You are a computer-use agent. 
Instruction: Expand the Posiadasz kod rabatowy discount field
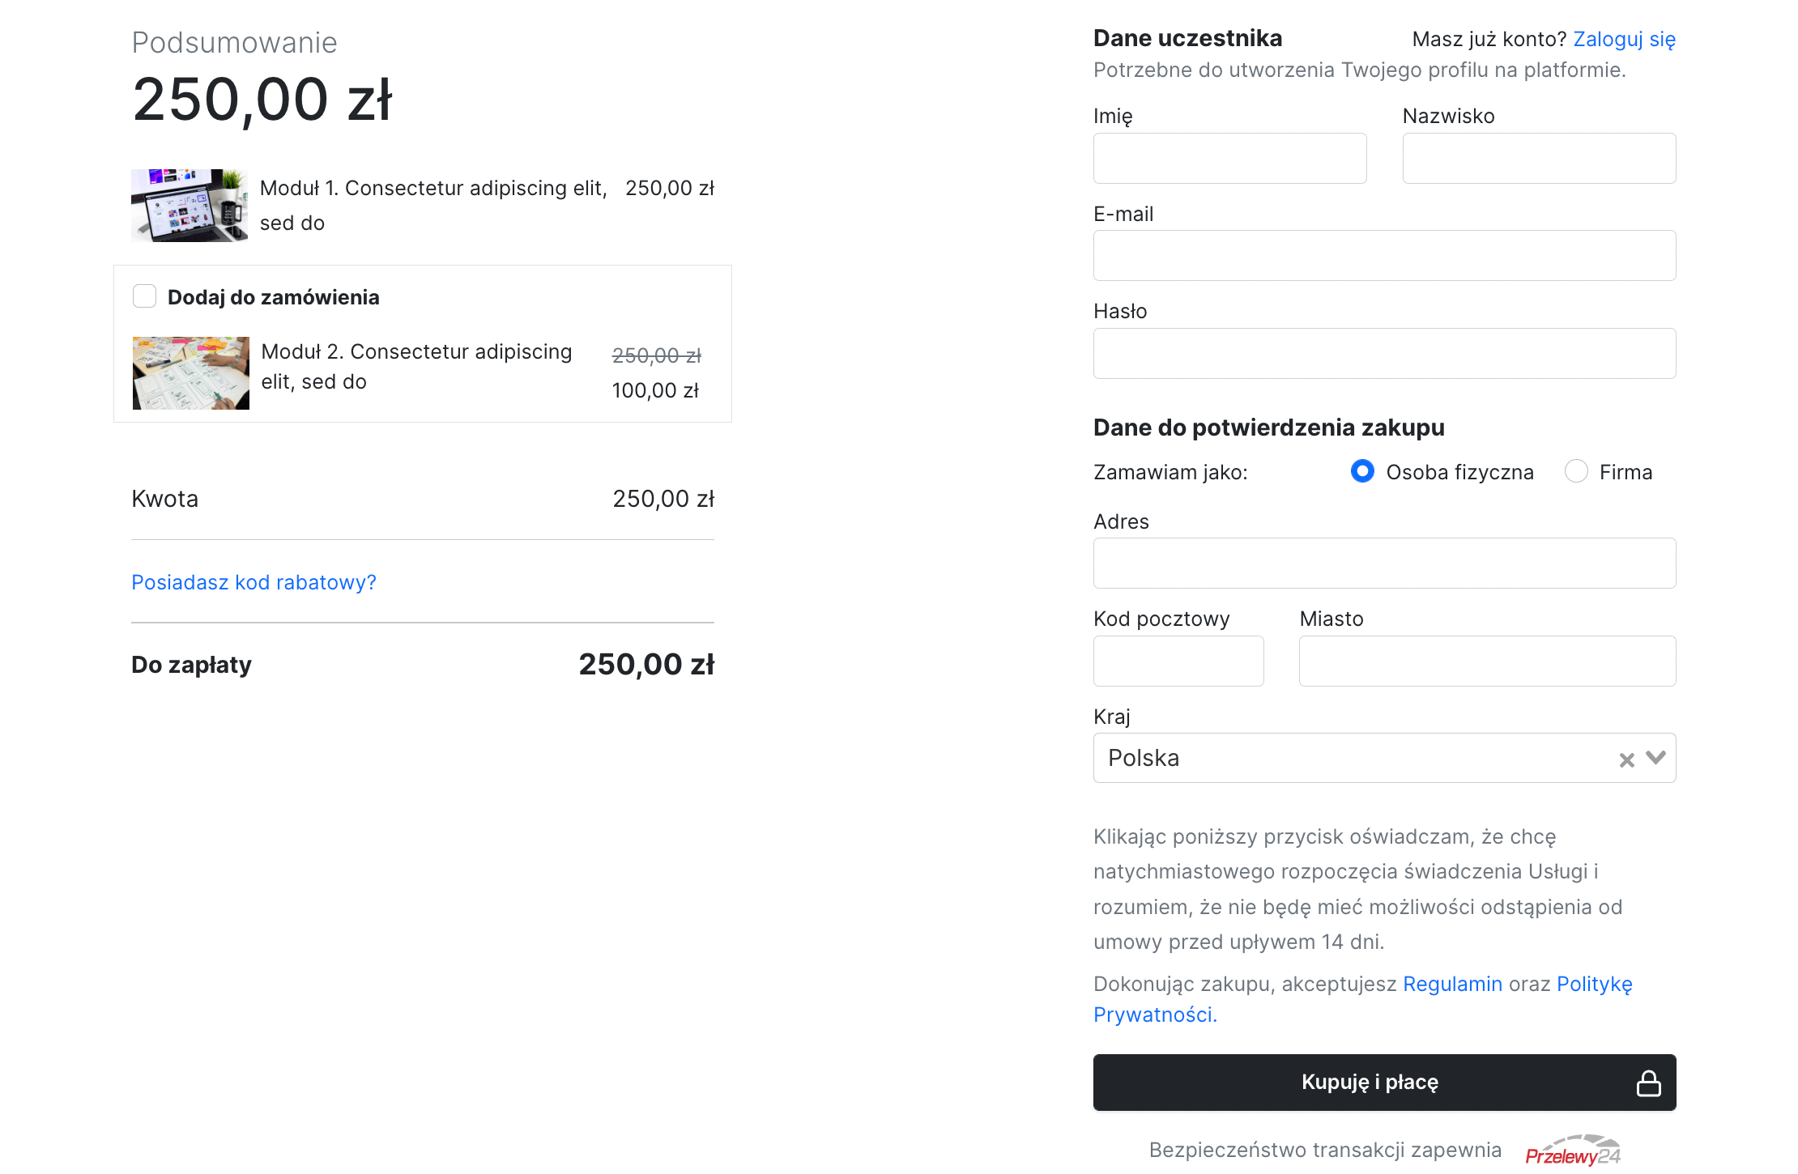pyautogui.click(x=254, y=582)
